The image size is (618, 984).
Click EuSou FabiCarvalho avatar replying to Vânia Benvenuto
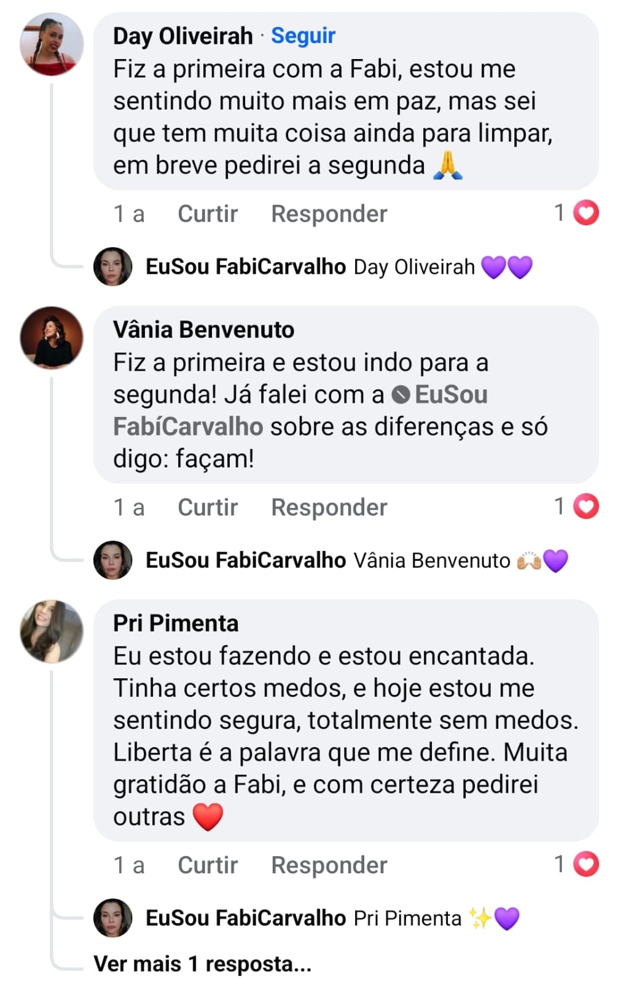[x=112, y=560]
